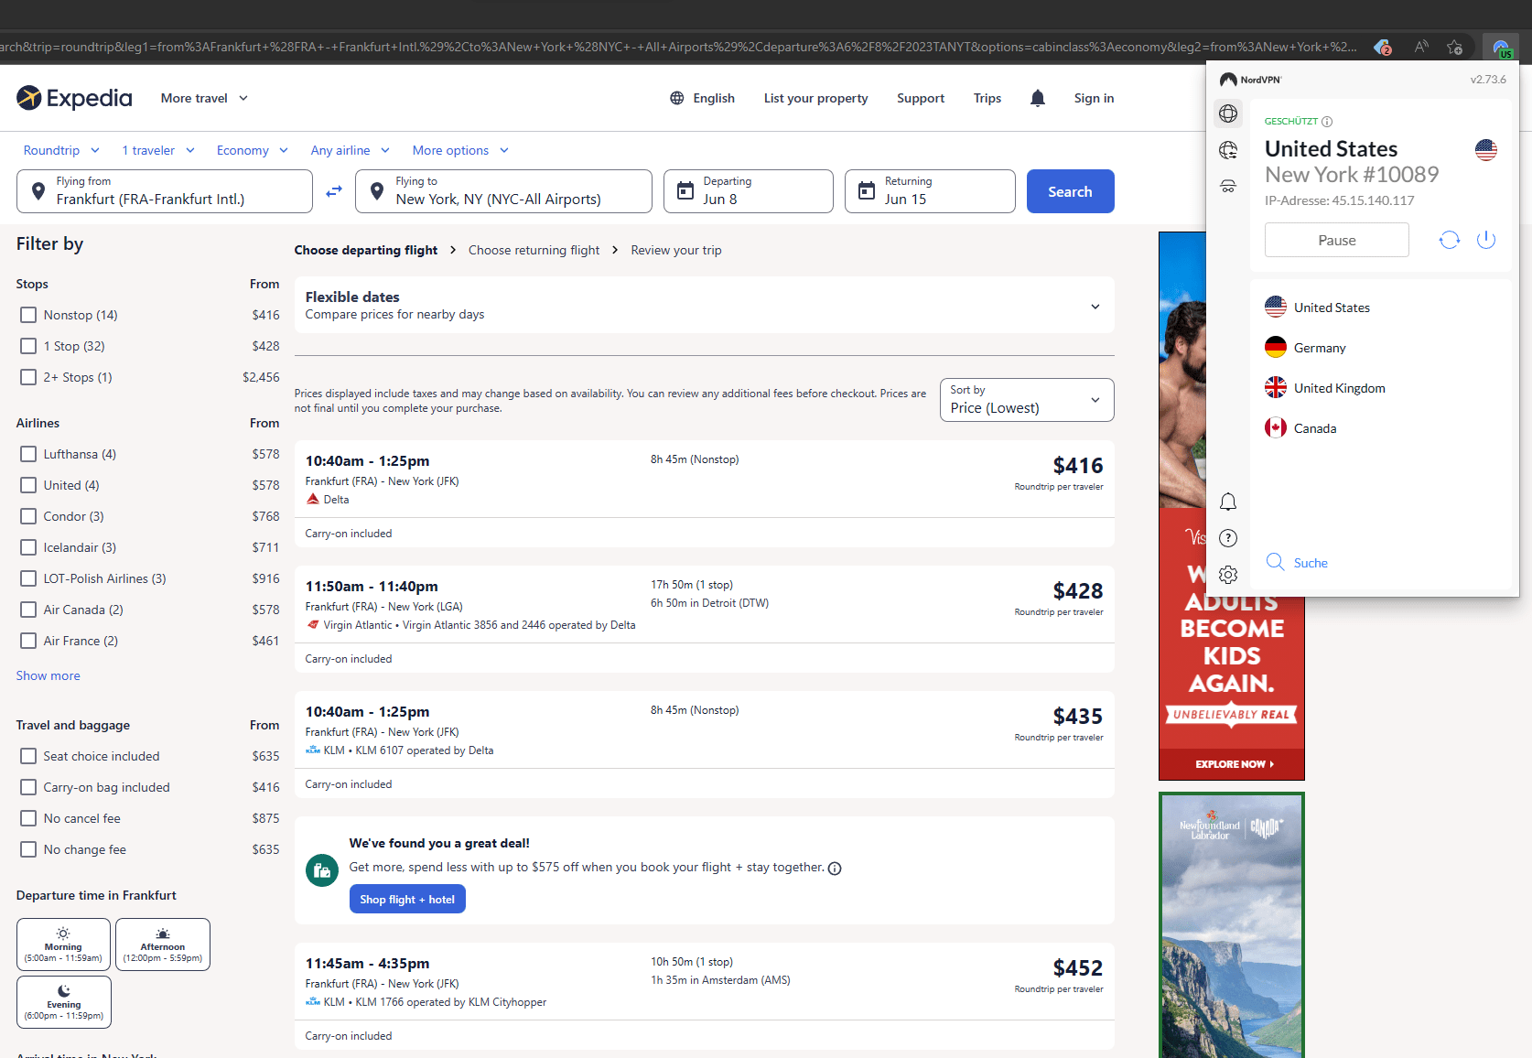Click the Returning Jun 15 date field
Screen dimensions: 1532x1058
[x=930, y=191]
